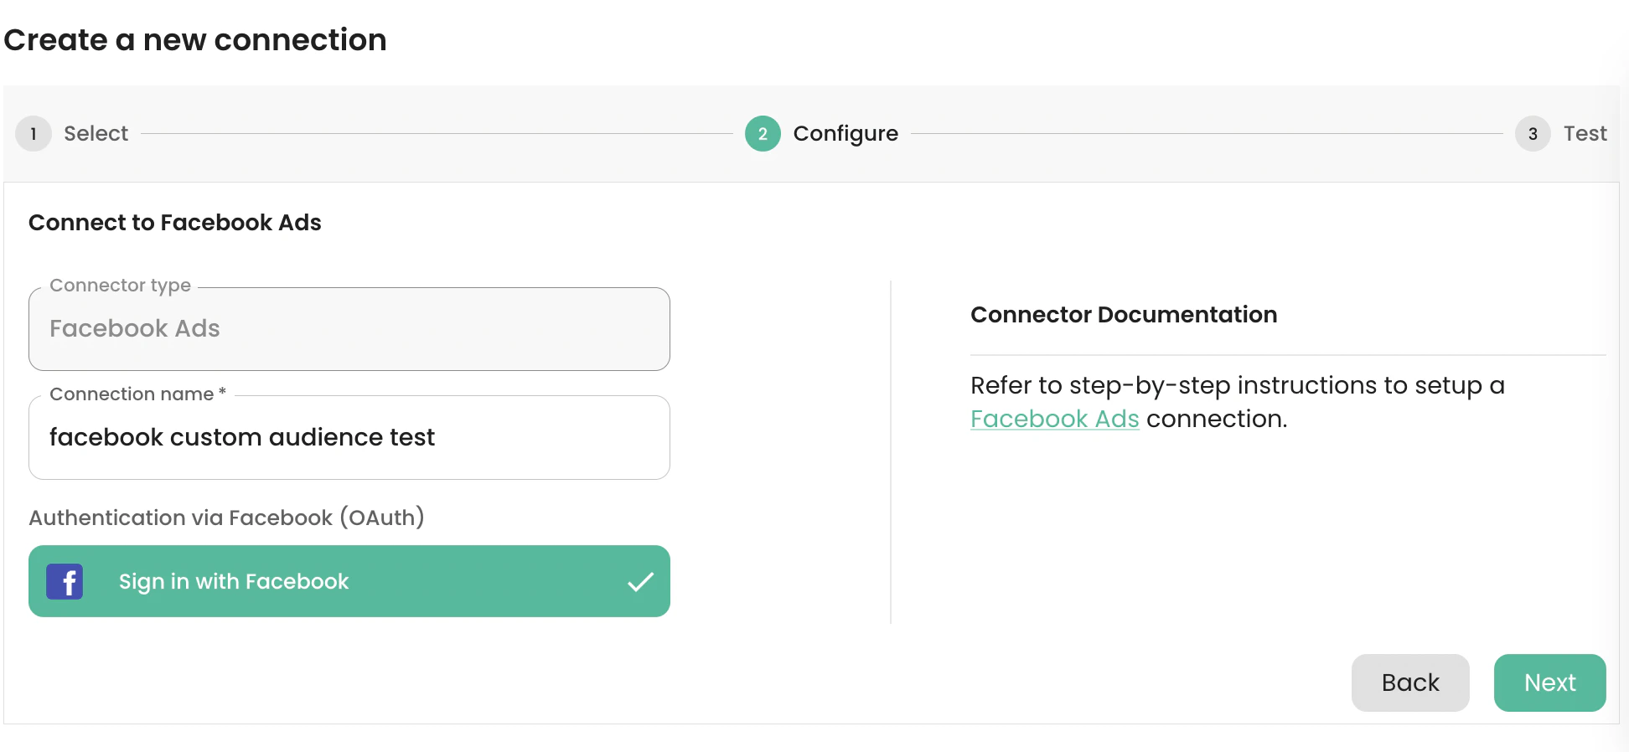Screen dimensions: 1629x752
Task: Go to the next configuration step
Action: 1549,682
